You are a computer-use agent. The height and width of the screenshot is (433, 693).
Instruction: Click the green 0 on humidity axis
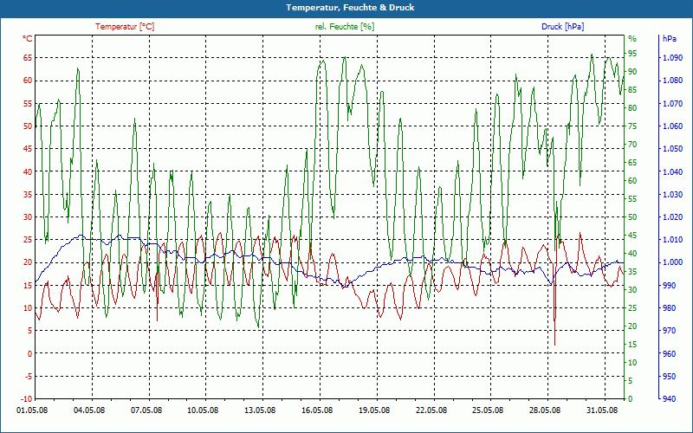631,399
